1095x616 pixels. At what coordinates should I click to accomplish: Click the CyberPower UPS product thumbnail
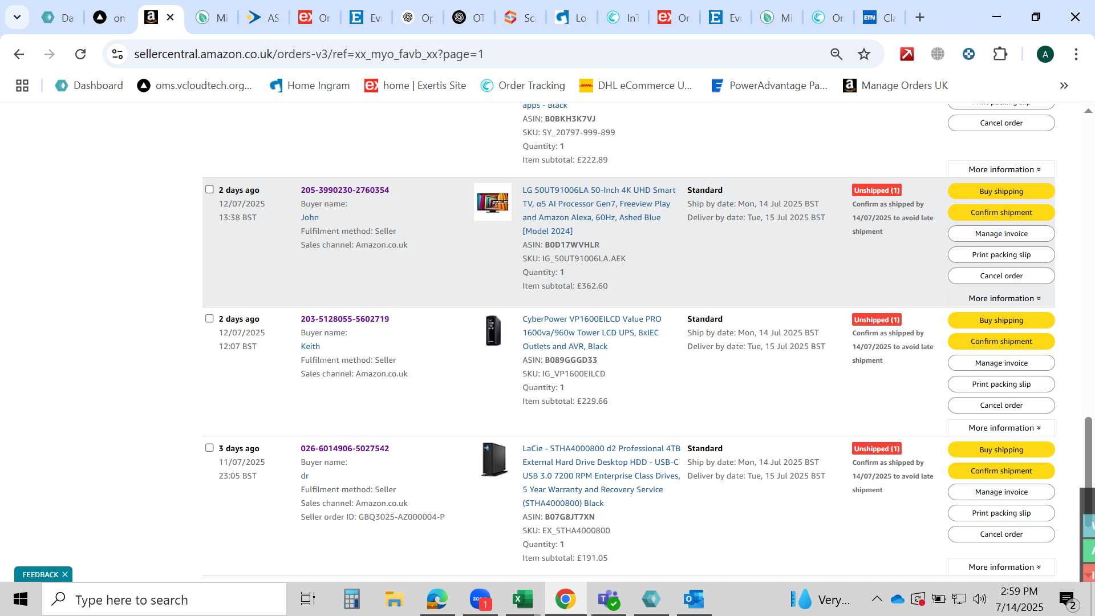tap(493, 331)
